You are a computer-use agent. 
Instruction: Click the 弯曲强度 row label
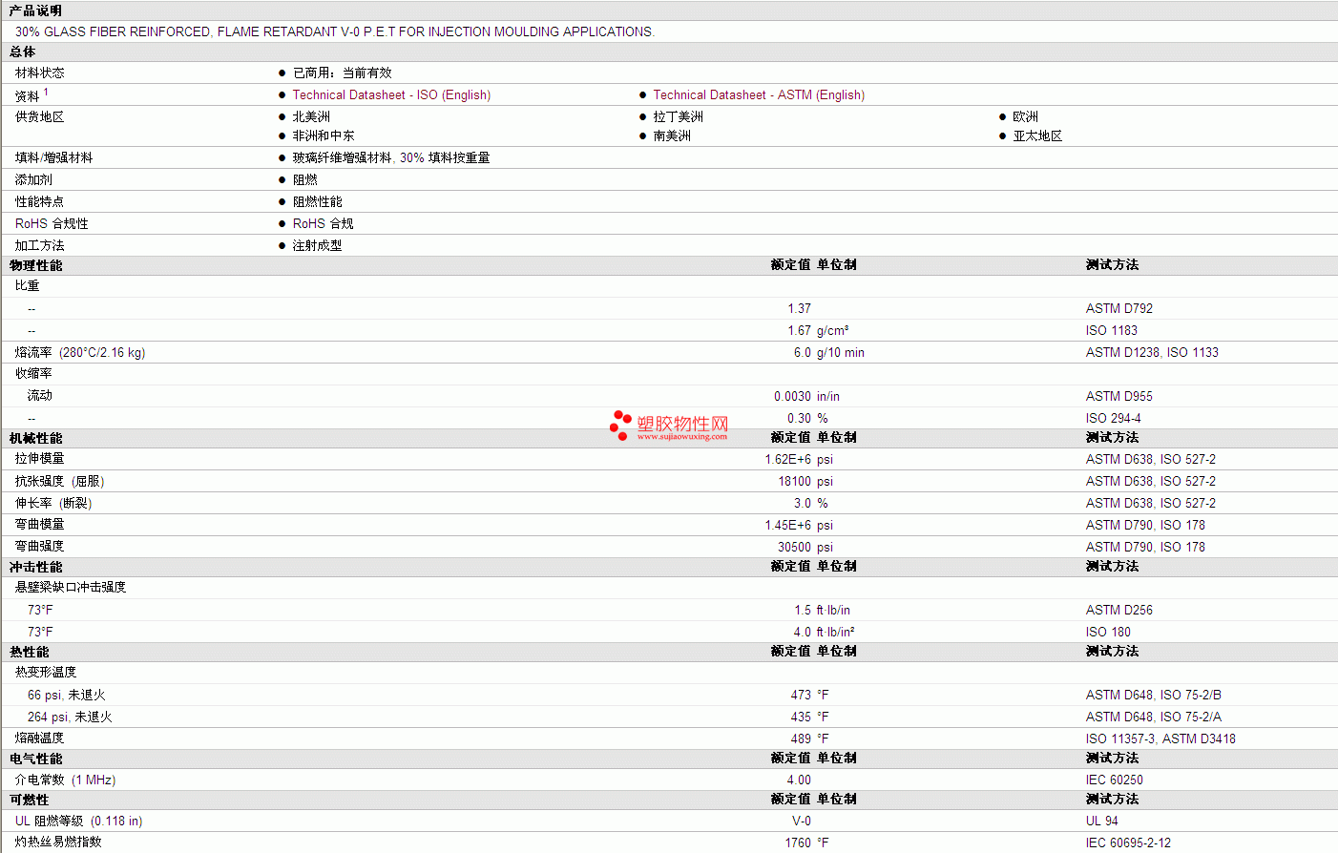(x=40, y=547)
